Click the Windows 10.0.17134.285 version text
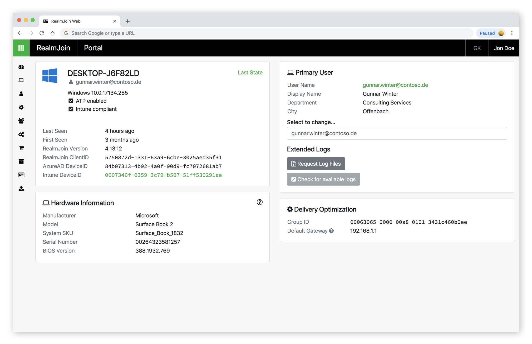The height and width of the screenshot is (344, 532). point(98,93)
